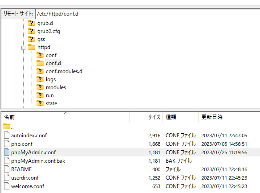This screenshot has height=193, width=260.
Task: Go up via the parent folder icon
Action: (x=7, y=127)
